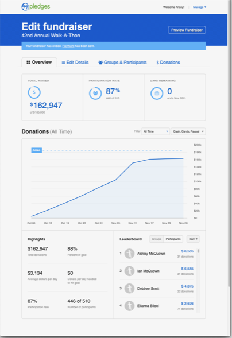Click the Nov 28 chart axis label
Screen dimensions: 232x338
click(x=183, y=223)
